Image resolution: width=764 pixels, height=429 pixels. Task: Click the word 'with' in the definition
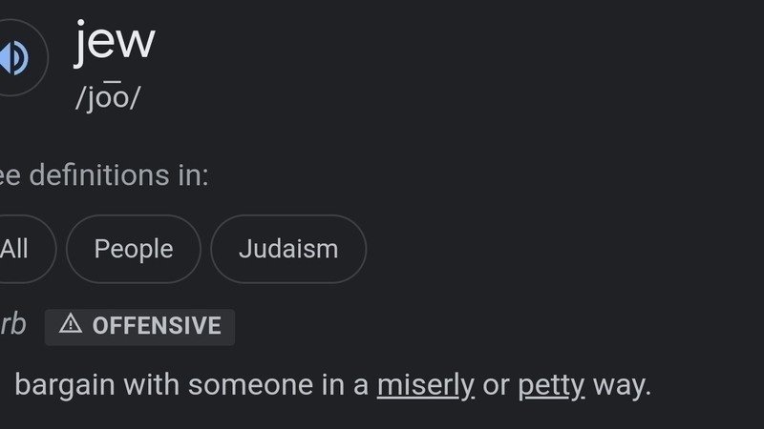coord(151,385)
